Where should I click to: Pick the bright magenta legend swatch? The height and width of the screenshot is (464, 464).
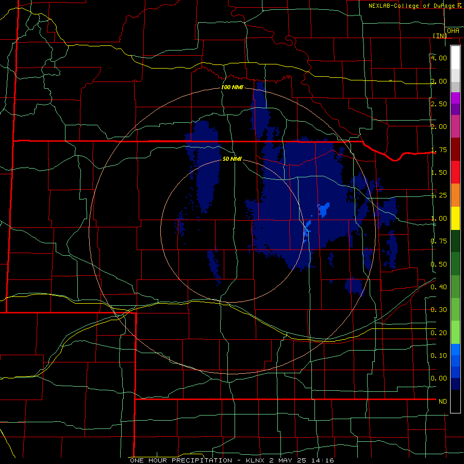[455, 98]
